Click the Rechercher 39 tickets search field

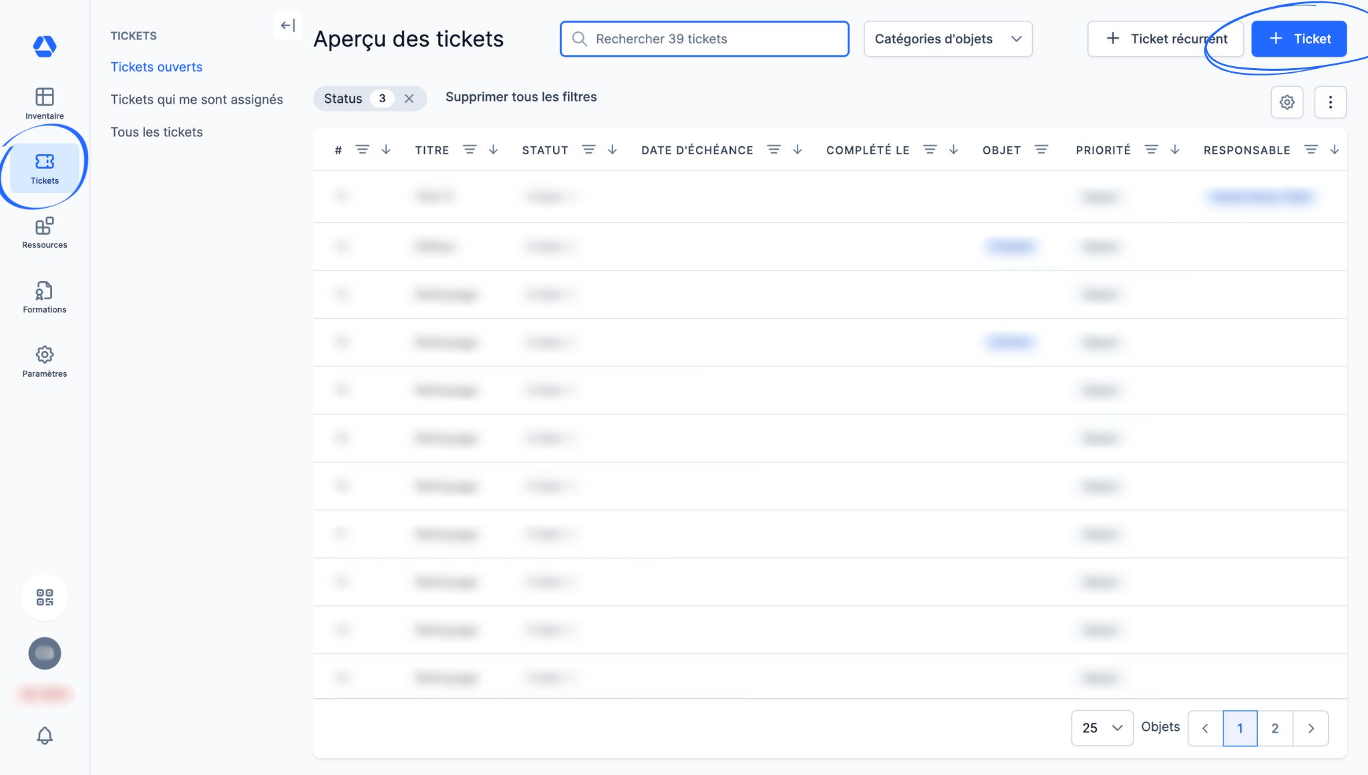(x=705, y=39)
